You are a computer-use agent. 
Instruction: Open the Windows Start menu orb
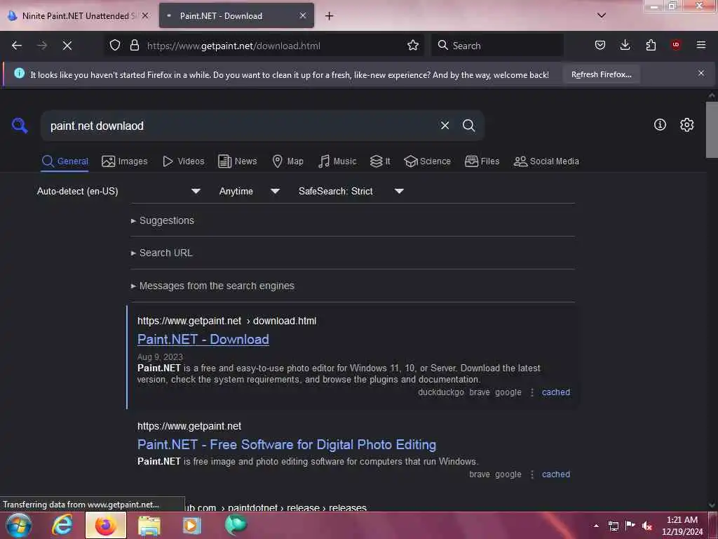[x=19, y=525]
